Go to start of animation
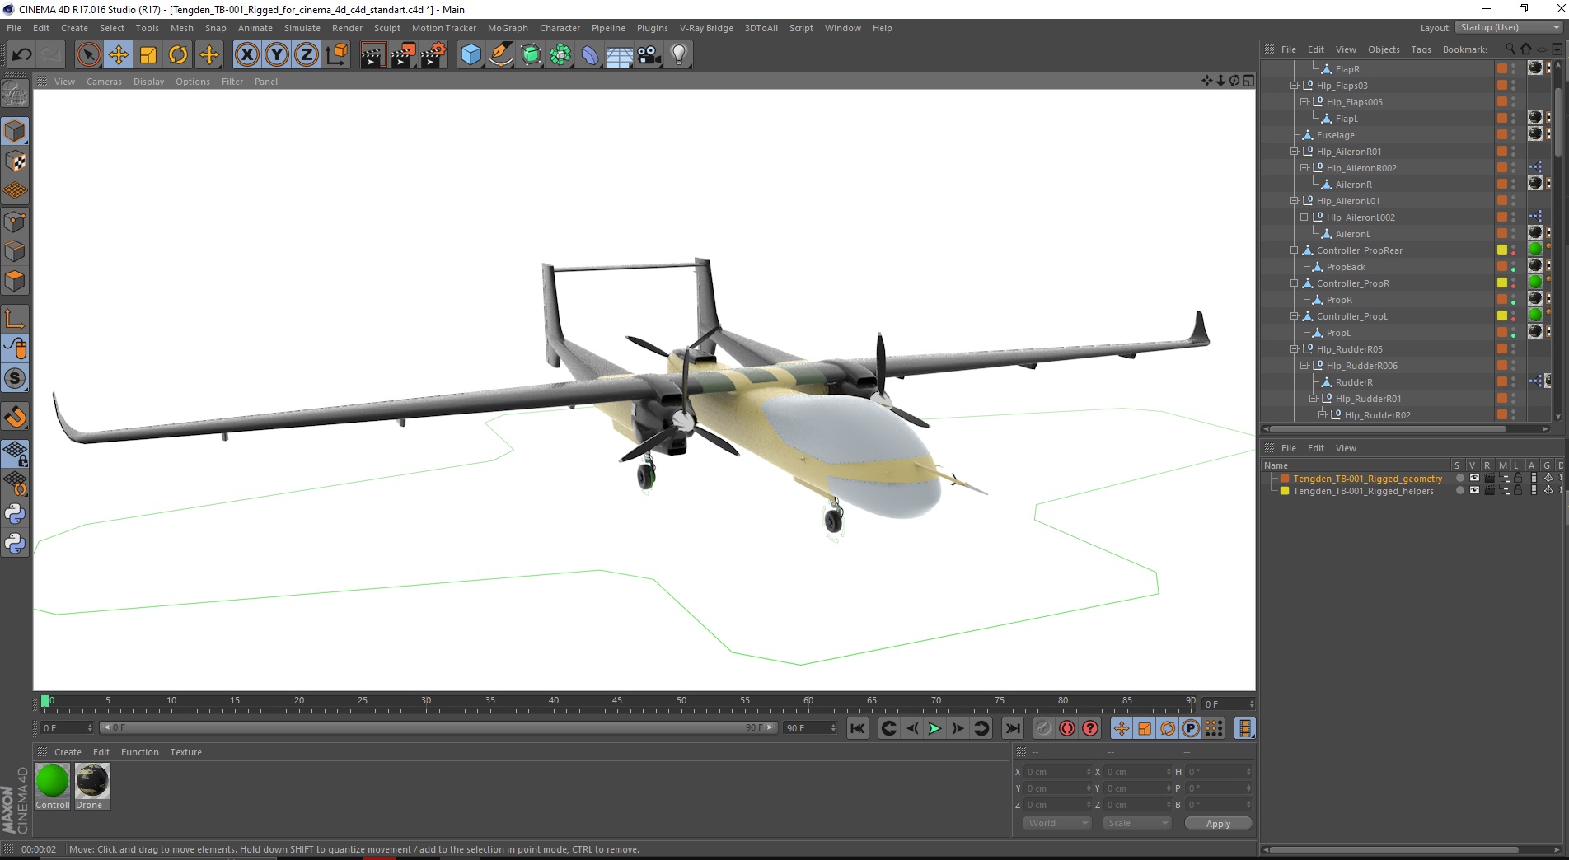This screenshot has height=860, width=1569. click(x=858, y=728)
